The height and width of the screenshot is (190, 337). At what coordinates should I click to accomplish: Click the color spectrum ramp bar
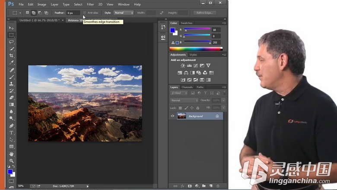196,49
